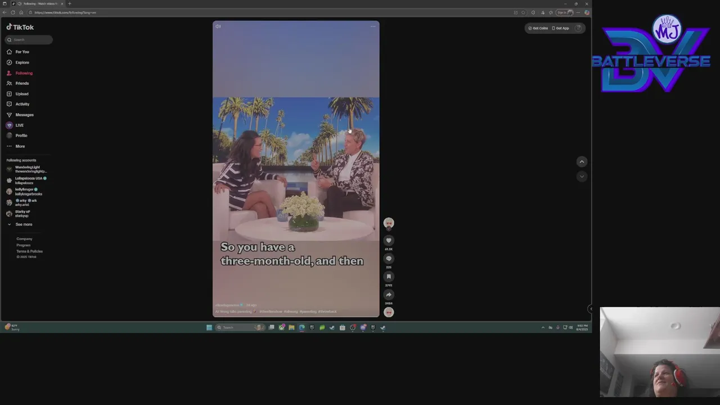The image size is (720, 405).
Task: Go to LIVE section
Action: (x=15, y=125)
